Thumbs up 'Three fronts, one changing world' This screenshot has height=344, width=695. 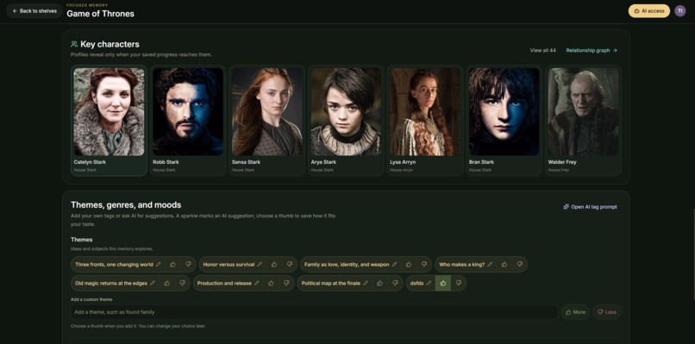pyautogui.click(x=172, y=265)
